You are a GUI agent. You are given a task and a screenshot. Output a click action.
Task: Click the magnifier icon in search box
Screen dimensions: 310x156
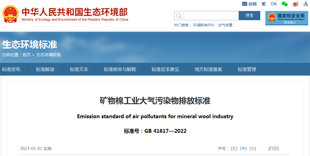tap(179, 16)
